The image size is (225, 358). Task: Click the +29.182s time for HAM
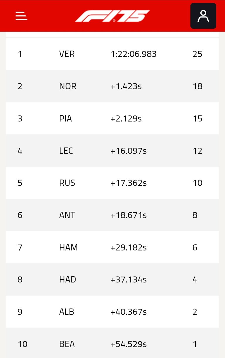tap(129, 247)
